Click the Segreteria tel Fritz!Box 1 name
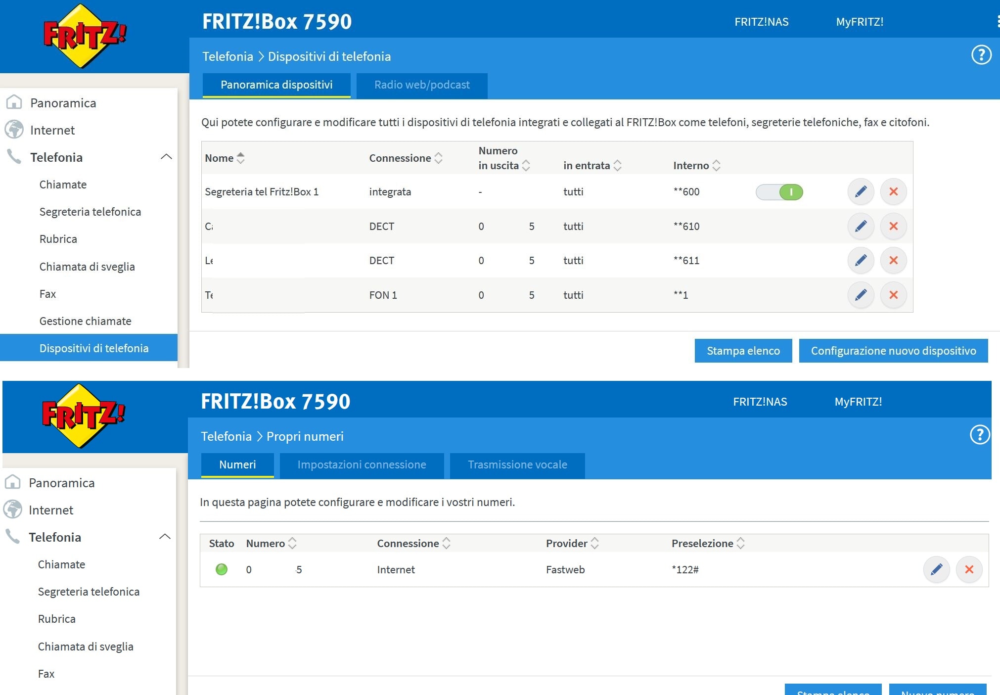Viewport: 1000px width, 695px height. [262, 192]
